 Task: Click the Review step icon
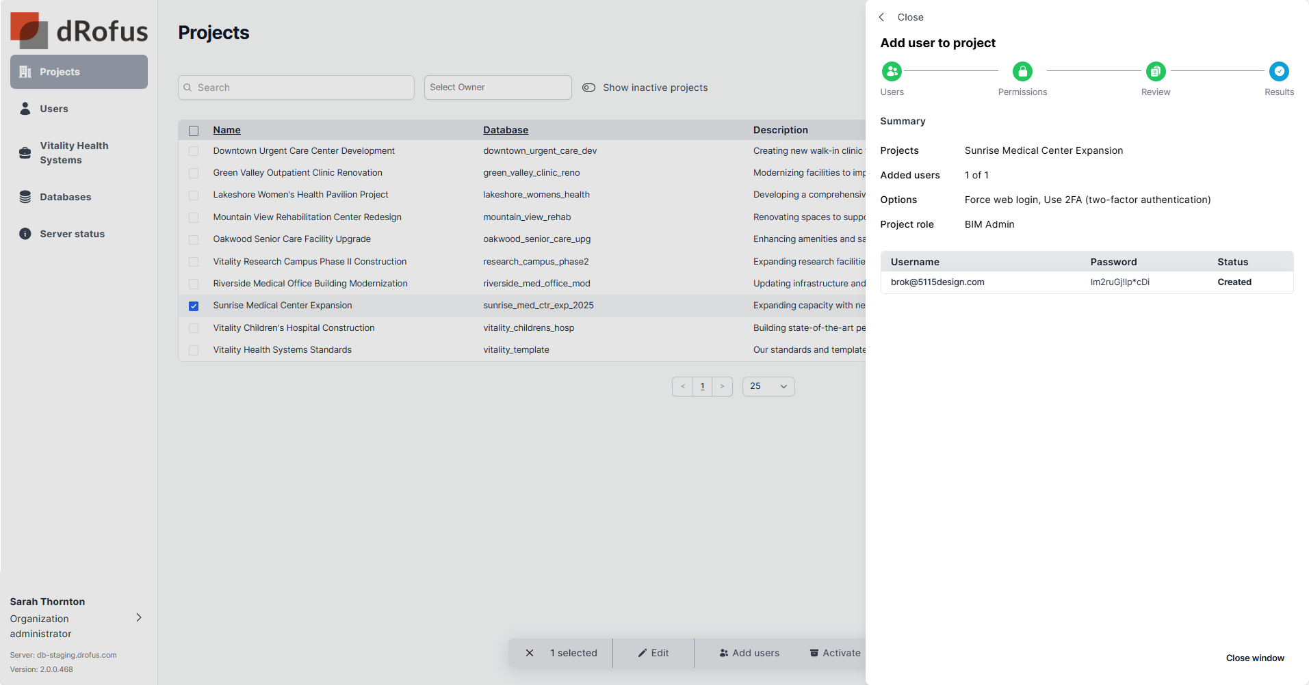1155,71
